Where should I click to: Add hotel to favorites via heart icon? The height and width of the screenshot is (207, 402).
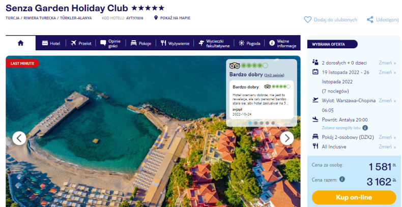[x=308, y=20]
